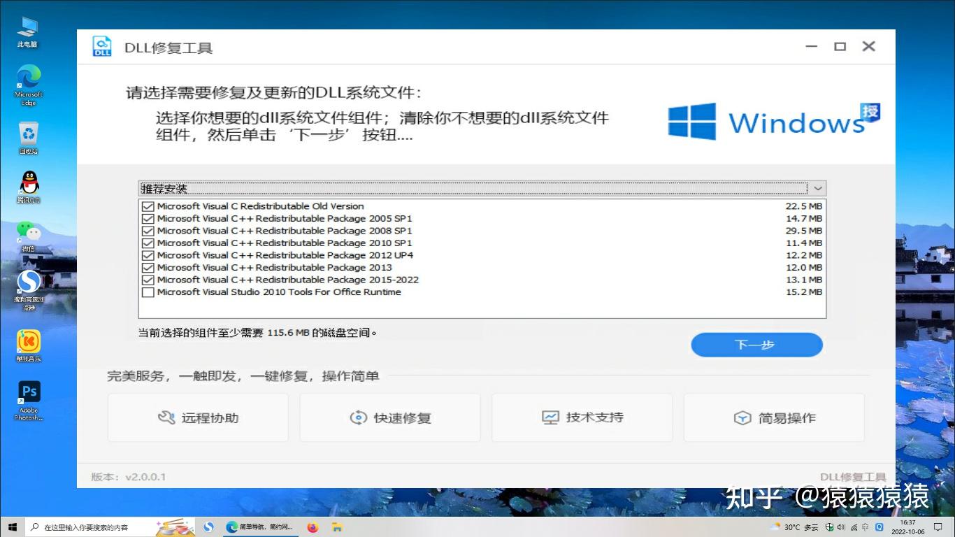
Task: Click the 快速修复 button
Action: [390, 417]
